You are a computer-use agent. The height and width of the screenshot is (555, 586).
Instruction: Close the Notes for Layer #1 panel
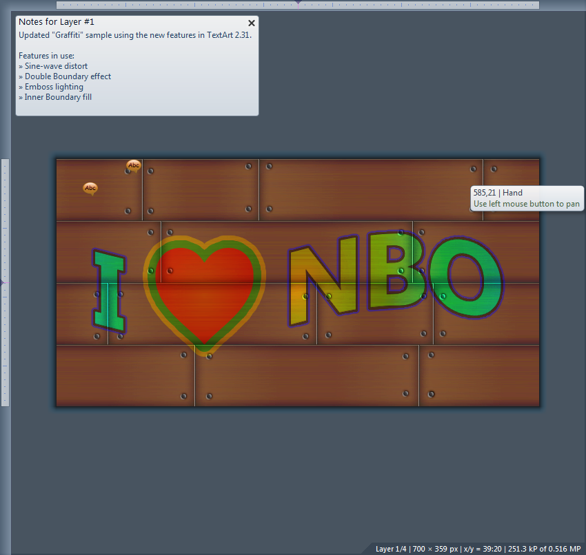[x=252, y=23]
